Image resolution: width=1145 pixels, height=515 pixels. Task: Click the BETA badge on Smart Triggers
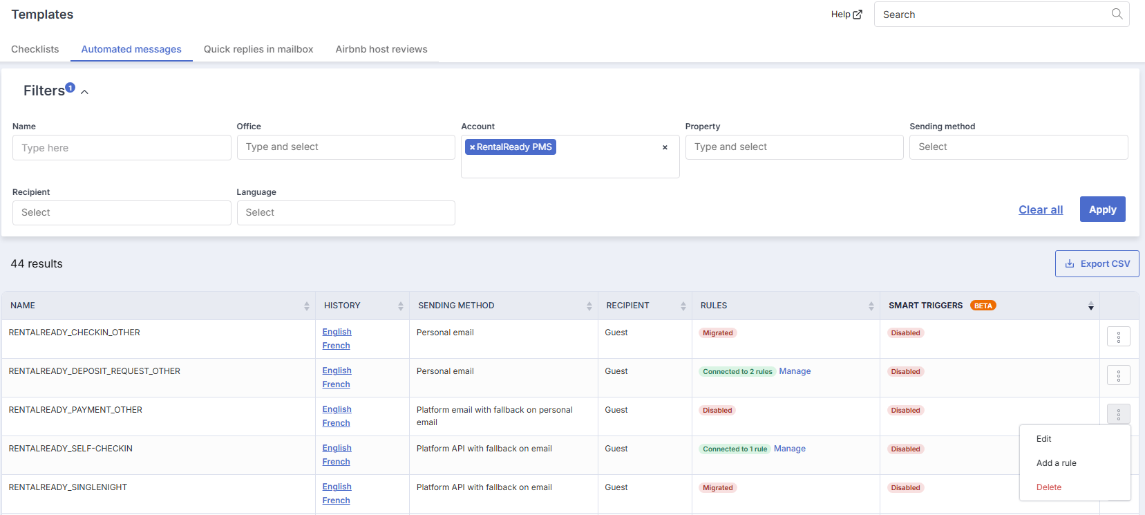(x=983, y=306)
